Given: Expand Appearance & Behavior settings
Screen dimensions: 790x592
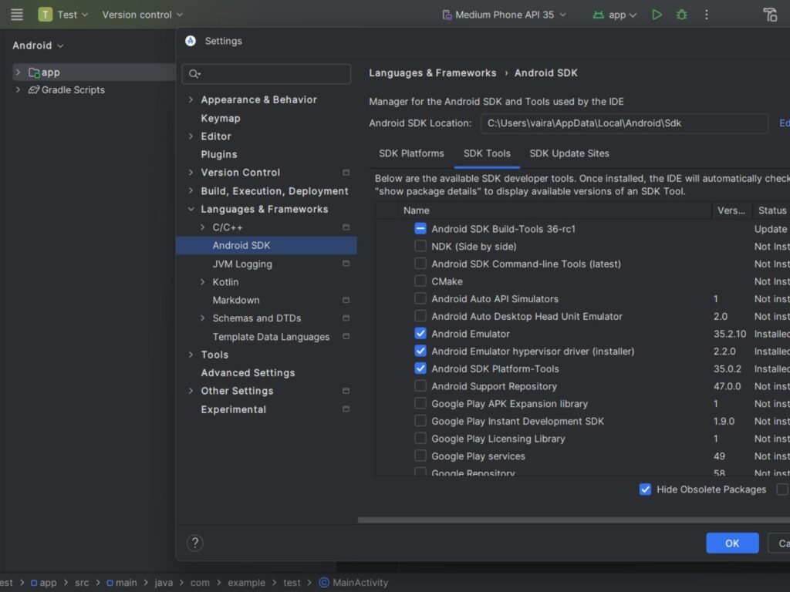Looking at the screenshot, I should point(191,99).
